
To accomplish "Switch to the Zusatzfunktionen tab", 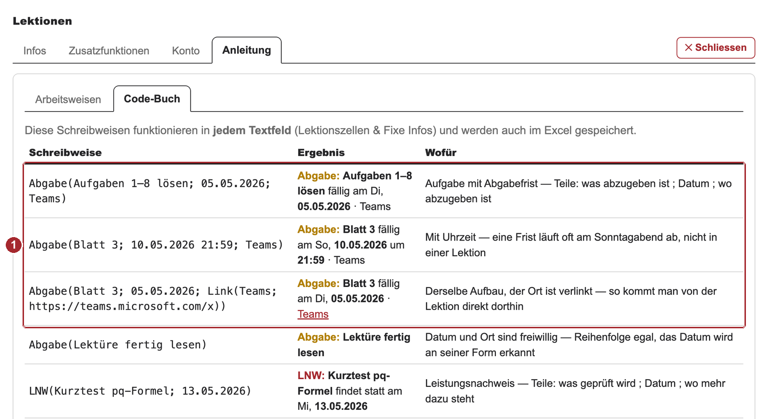I will [109, 51].
